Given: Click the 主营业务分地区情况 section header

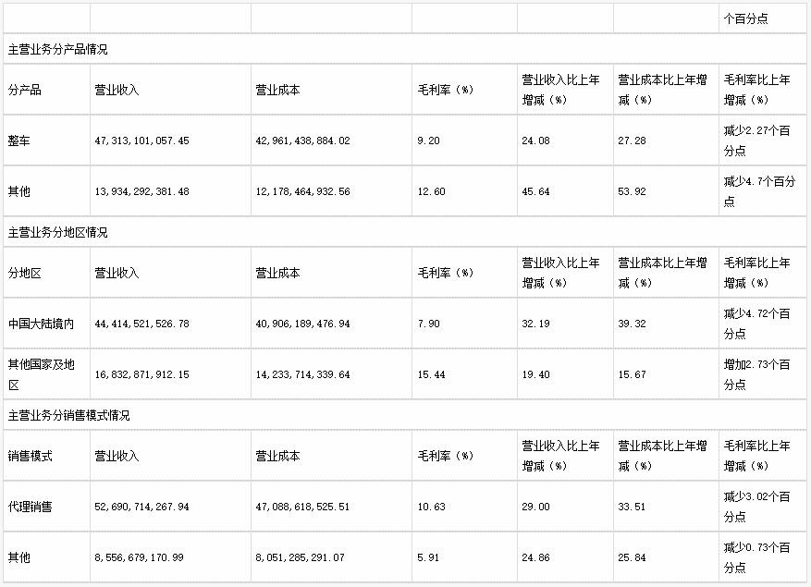Looking at the screenshot, I should pyautogui.click(x=57, y=232).
